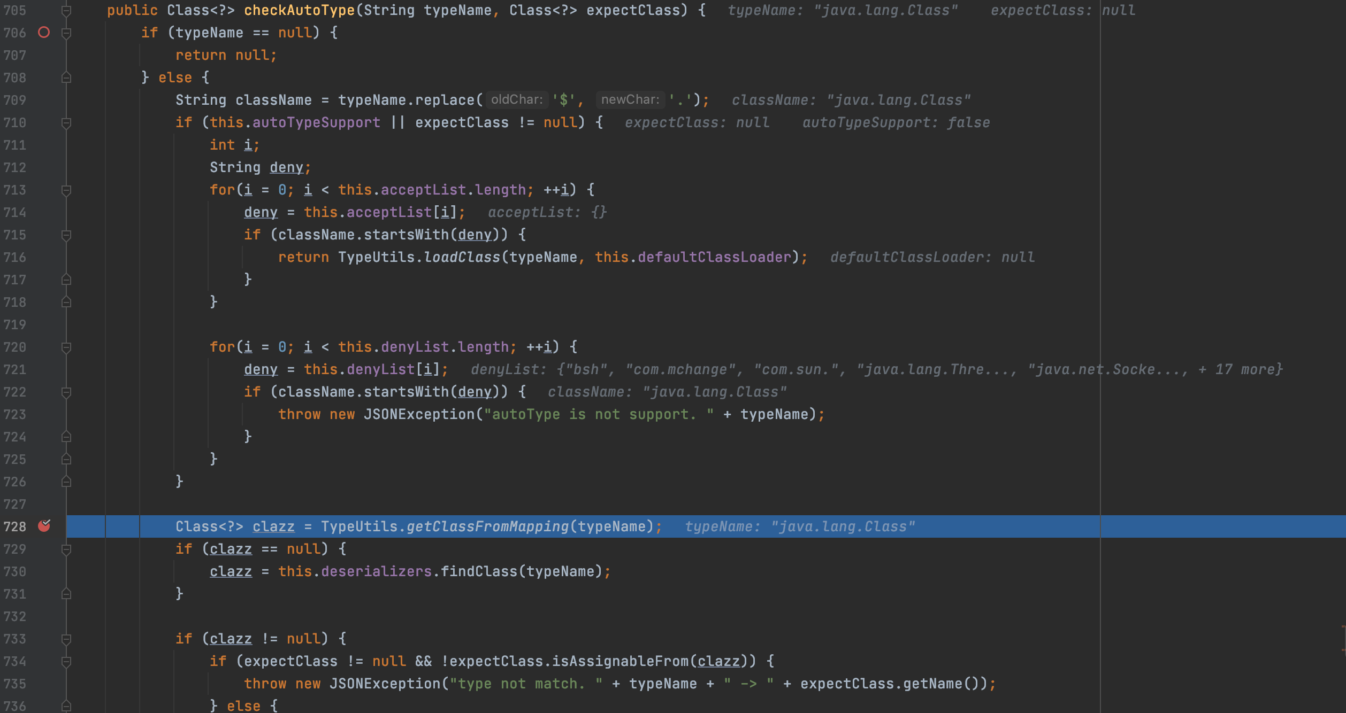This screenshot has width=1346, height=713.
Task: Click the checkAutoType method name
Action: tap(300, 10)
